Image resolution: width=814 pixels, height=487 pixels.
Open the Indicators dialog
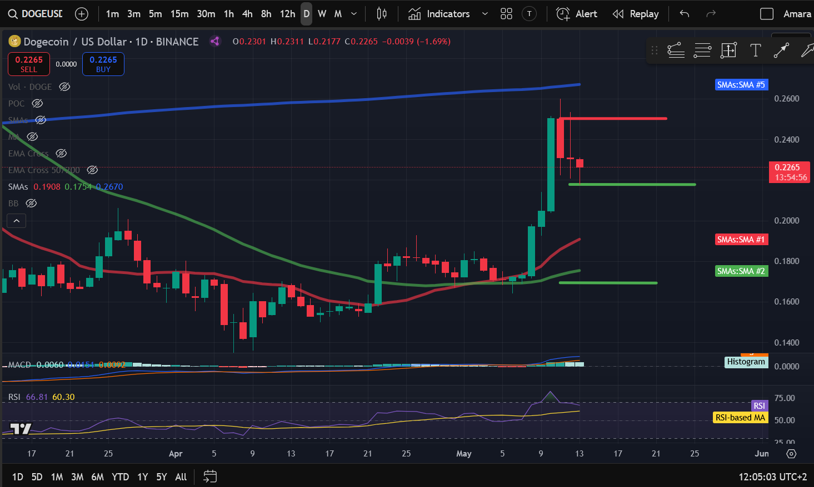pos(439,14)
